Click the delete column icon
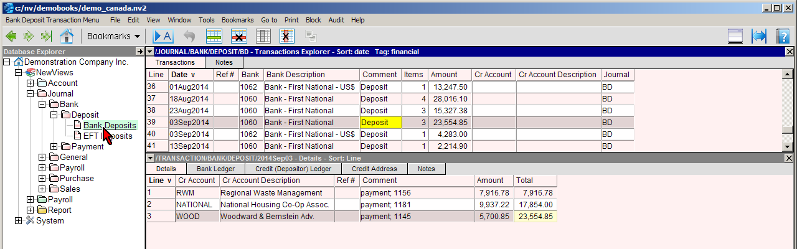 [287, 36]
